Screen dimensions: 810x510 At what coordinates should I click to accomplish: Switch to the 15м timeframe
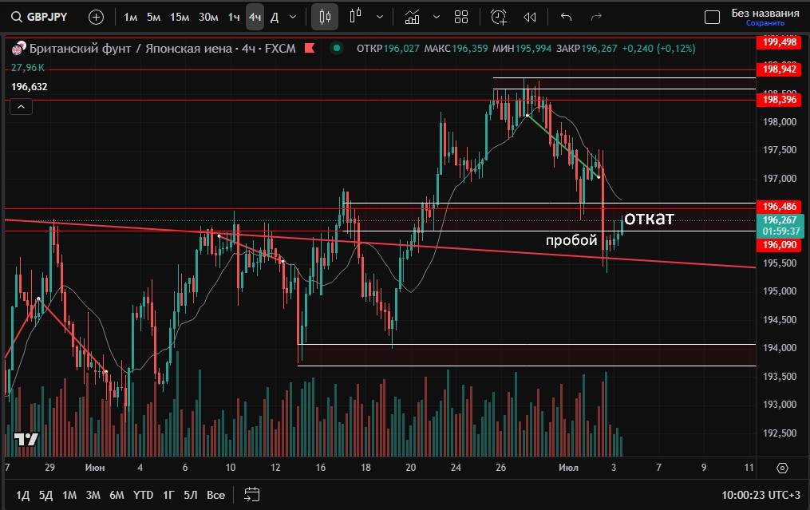pos(180,17)
